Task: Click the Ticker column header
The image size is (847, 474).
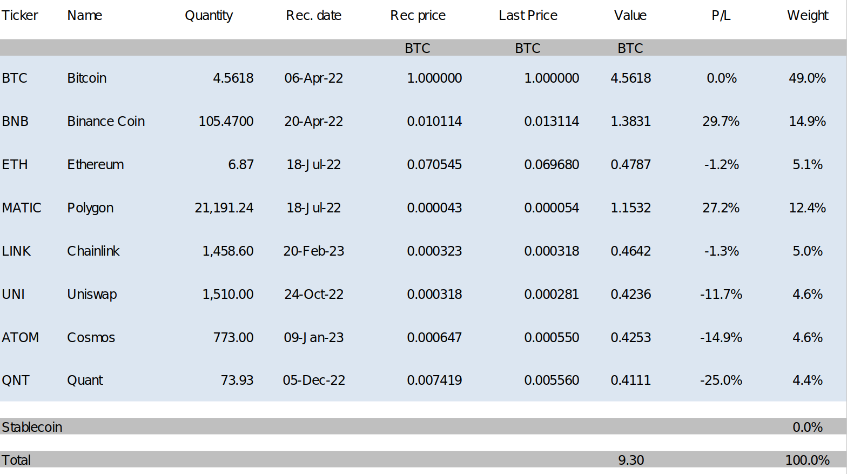Action: [x=20, y=16]
